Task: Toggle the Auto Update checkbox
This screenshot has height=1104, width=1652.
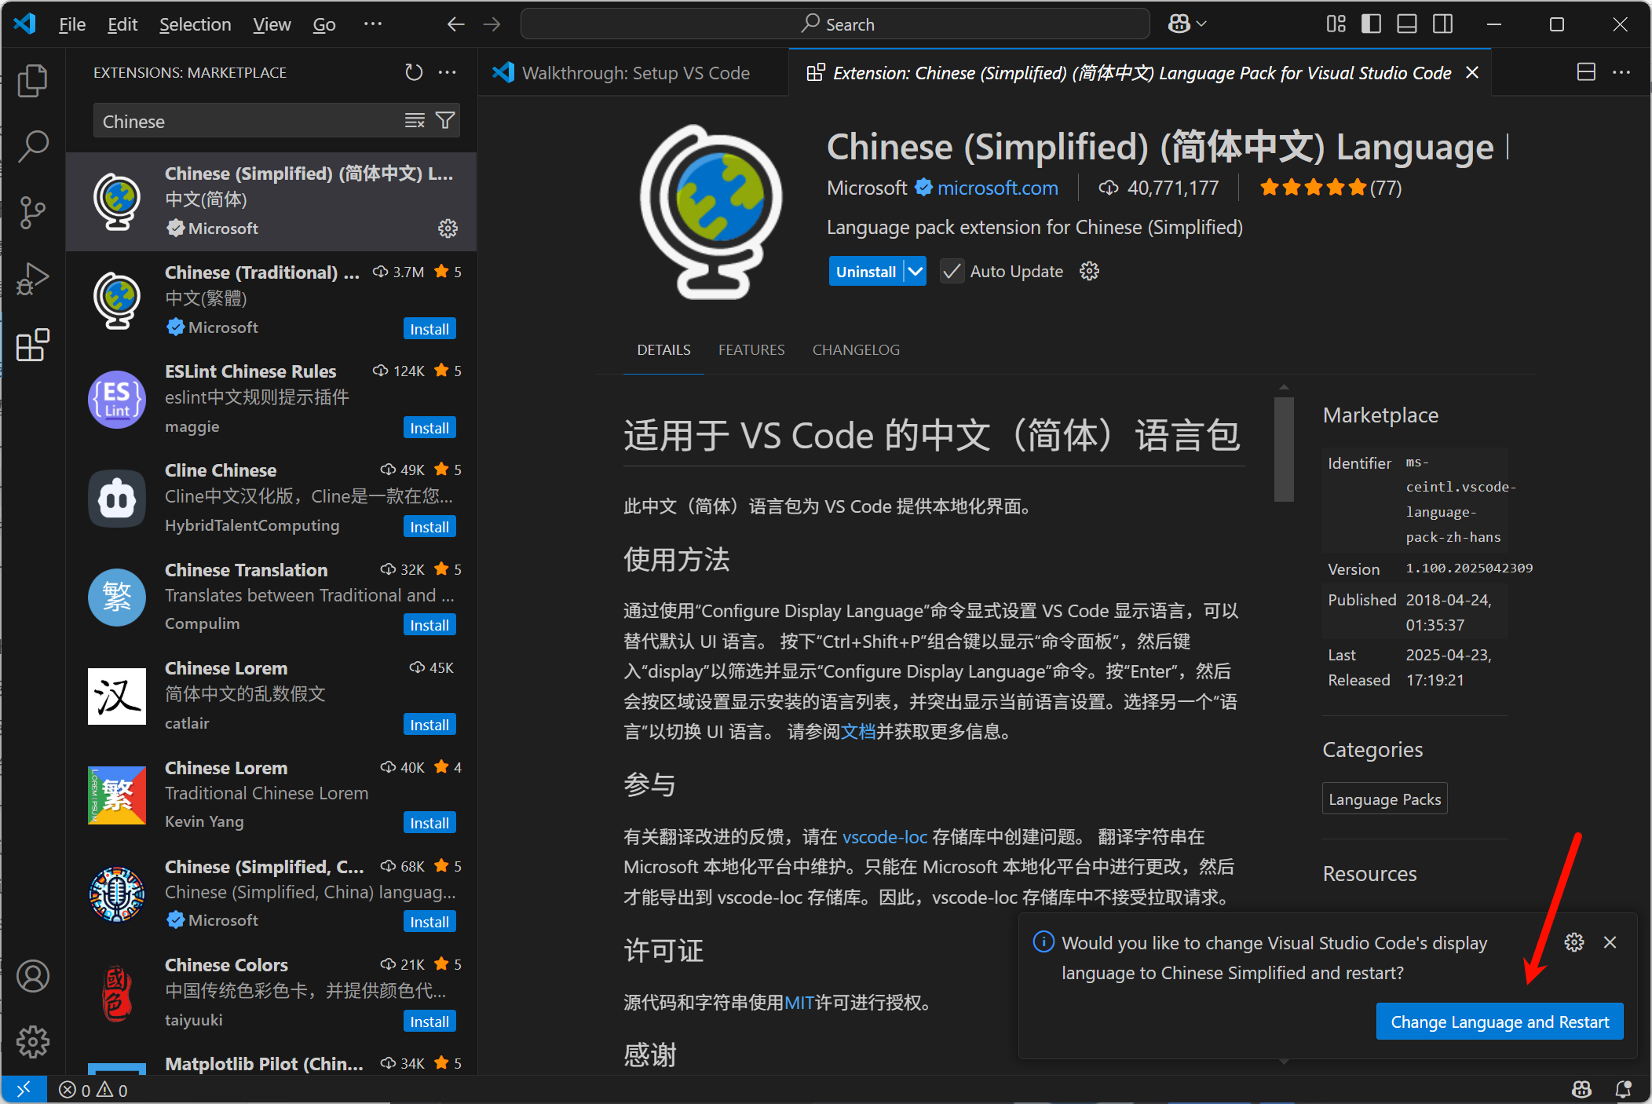Action: pyautogui.click(x=952, y=272)
